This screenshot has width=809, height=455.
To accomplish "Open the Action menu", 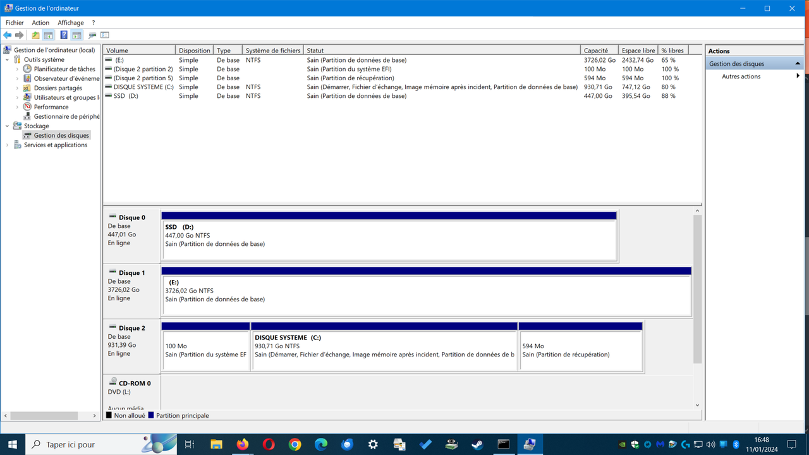I will (x=40, y=22).
